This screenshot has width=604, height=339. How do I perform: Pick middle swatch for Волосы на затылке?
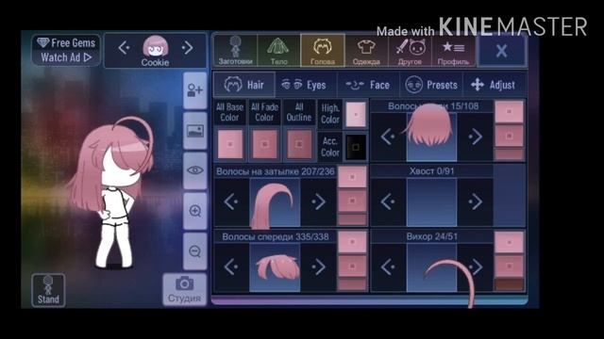click(x=352, y=201)
